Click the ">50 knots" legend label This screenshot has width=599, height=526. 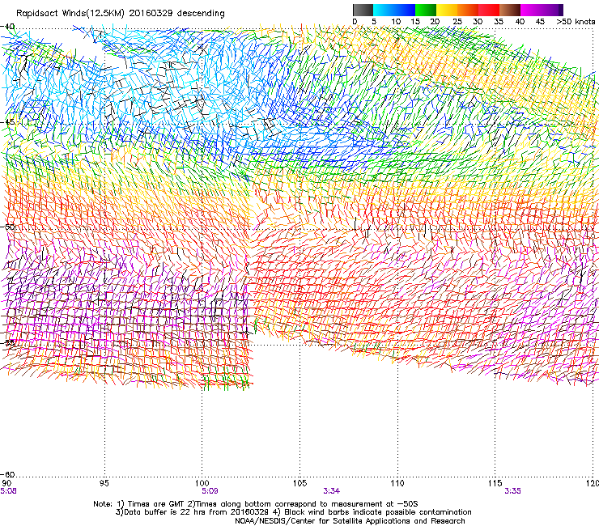(576, 22)
